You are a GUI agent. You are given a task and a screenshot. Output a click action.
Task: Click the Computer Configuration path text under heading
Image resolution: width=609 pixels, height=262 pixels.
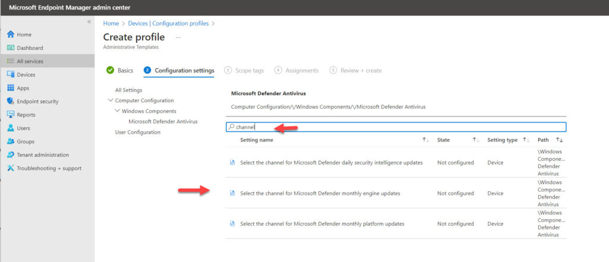[x=328, y=107]
